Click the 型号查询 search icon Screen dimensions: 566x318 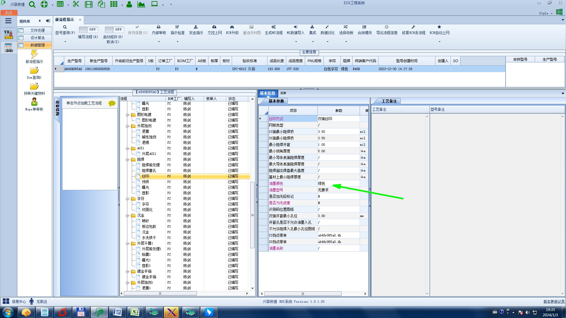click(x=65, y=27)
